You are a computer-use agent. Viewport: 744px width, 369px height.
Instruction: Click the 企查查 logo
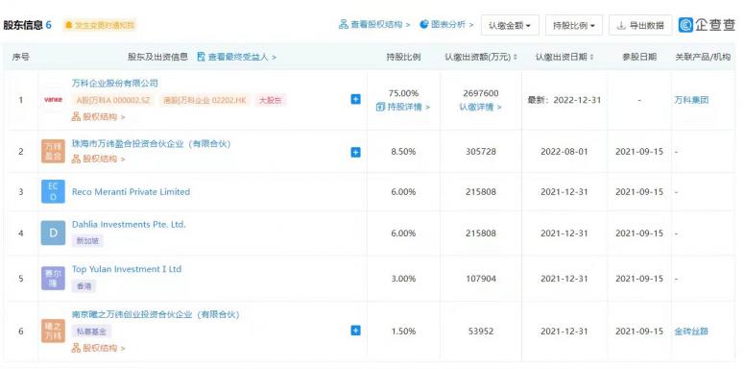pos(707,25)
